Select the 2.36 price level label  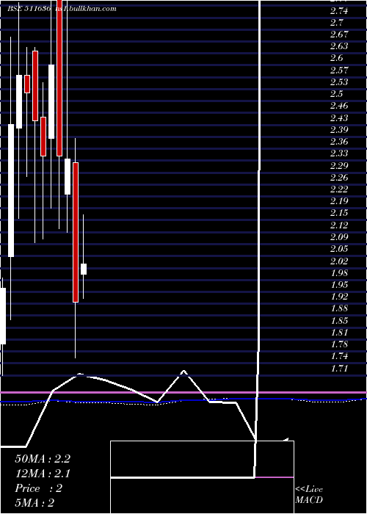coord(339,142)
